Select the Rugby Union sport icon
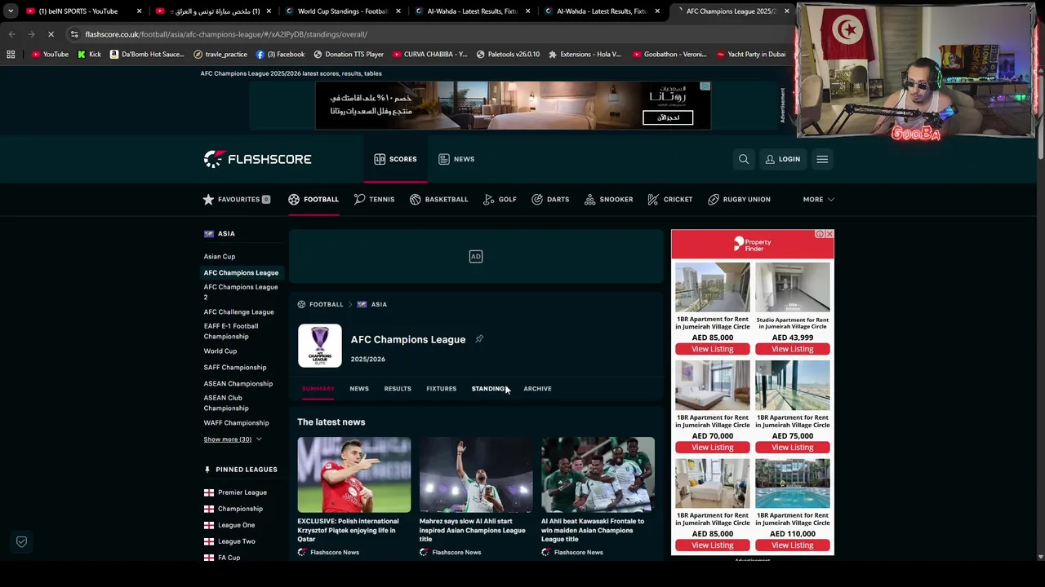This screenshot has height=587, width=1045. click(714, 199)
